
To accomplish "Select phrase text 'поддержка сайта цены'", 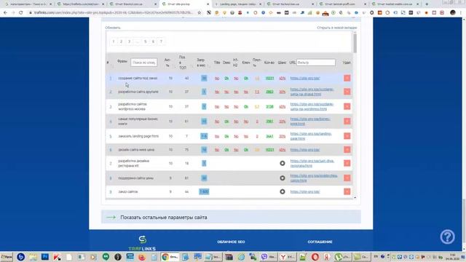I will [x=136, y=178].
